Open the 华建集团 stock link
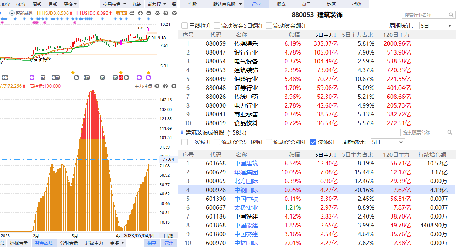This screenshot has width=456, height=248. click(246, 172)
